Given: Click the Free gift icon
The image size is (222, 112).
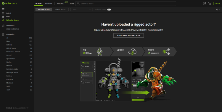Looking at the screenshot, I should (x=3, y=16).
